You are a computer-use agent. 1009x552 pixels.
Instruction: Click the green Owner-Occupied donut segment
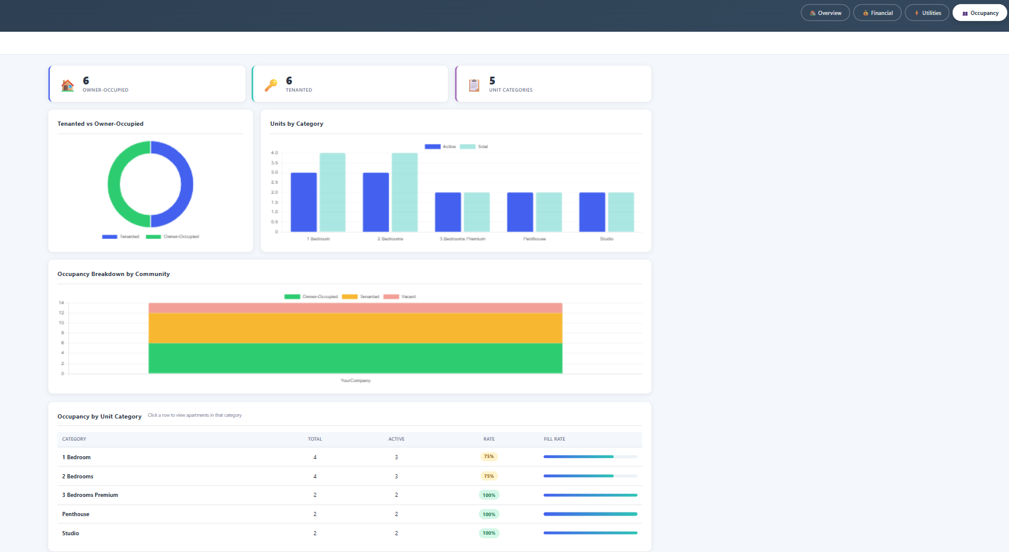(114, 184)
